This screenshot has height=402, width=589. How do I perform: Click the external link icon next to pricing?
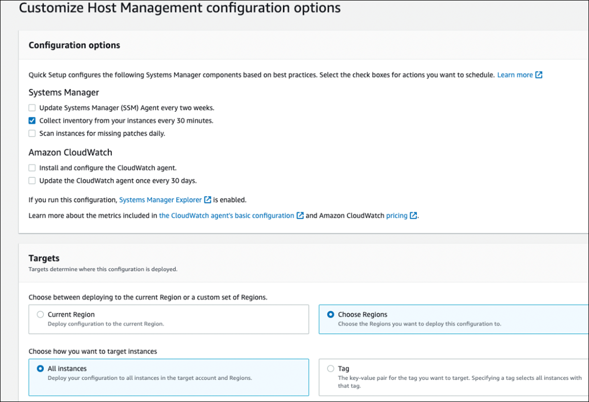tap(413, 216)
